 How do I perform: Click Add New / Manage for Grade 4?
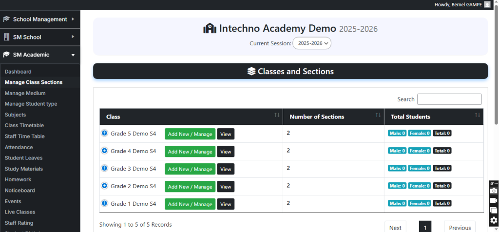[190, 152]
